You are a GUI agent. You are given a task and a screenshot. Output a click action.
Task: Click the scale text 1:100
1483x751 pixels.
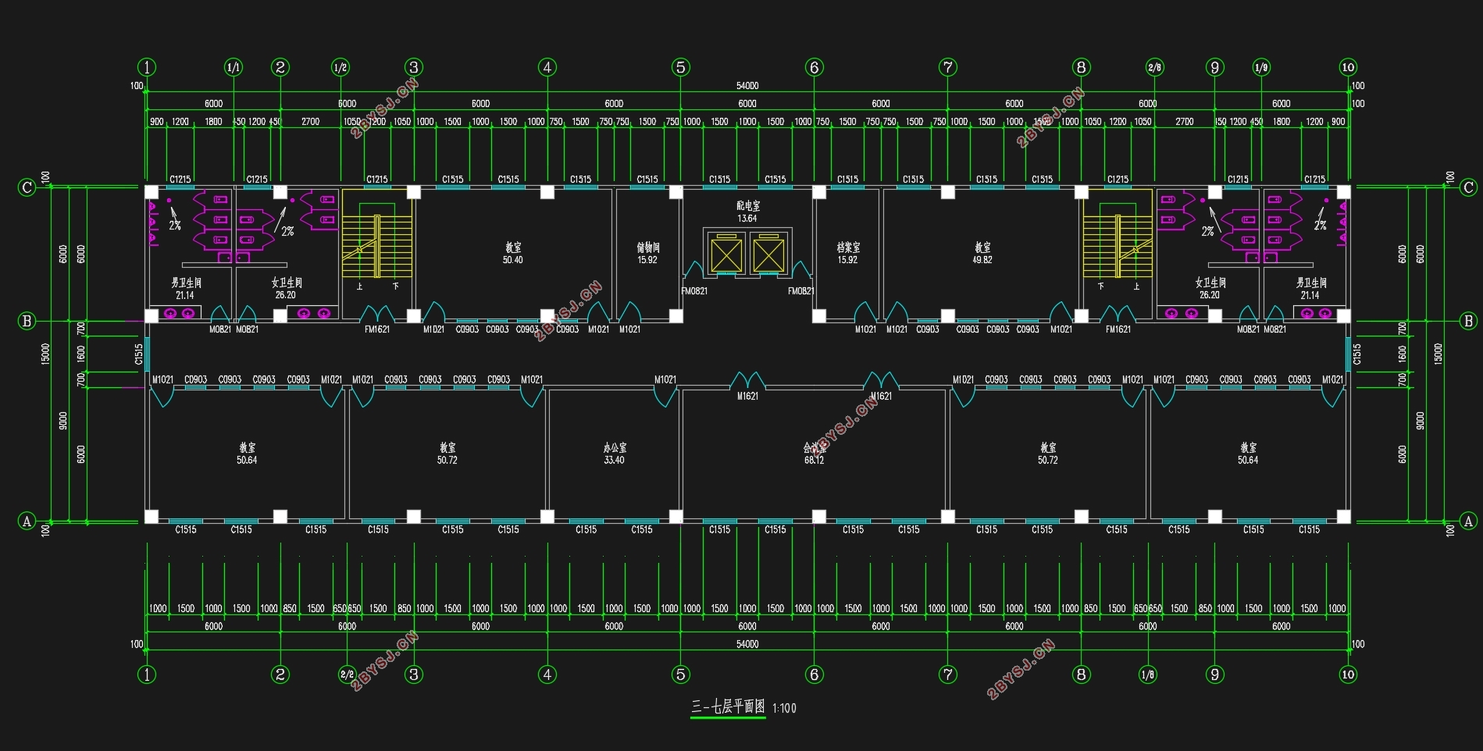[x=784, y=709]
